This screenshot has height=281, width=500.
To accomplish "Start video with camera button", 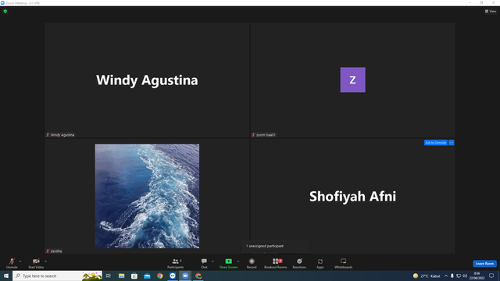I will point(36,263).
